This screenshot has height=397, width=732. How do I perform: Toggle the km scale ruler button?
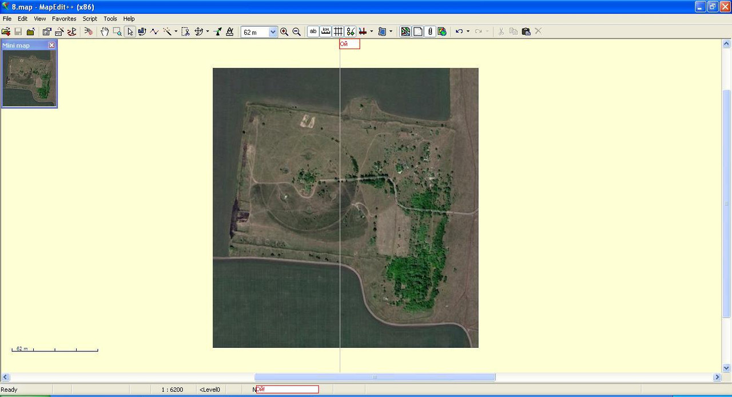click(325, 32)
